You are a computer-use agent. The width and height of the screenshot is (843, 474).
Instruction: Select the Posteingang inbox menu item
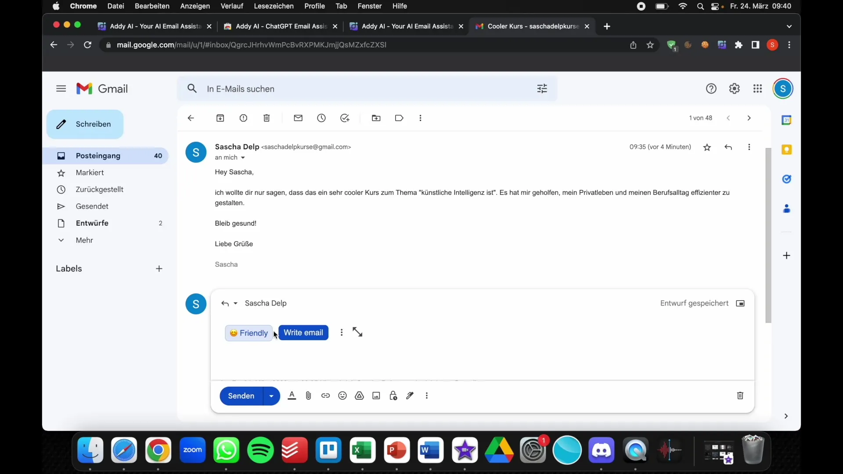coord(98,155)
